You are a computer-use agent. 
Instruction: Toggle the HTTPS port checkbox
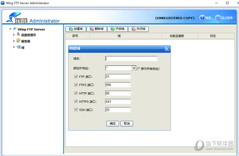[x=76, y=101]
